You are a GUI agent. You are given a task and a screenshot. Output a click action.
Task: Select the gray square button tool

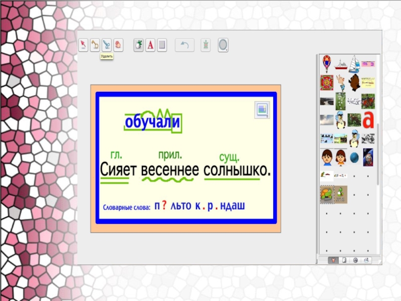click(x=162, y=45)
